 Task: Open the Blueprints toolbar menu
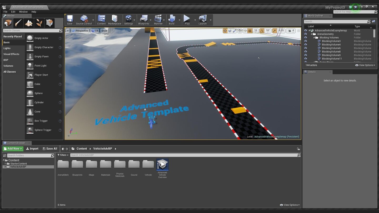144,20
